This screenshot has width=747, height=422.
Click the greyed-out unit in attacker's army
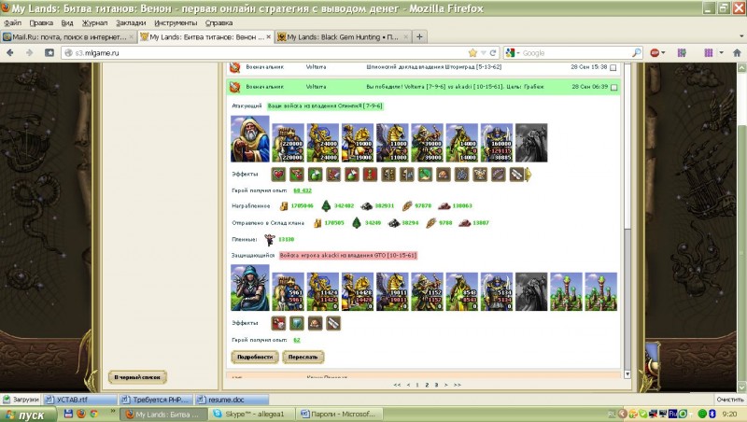pos(532,141)
